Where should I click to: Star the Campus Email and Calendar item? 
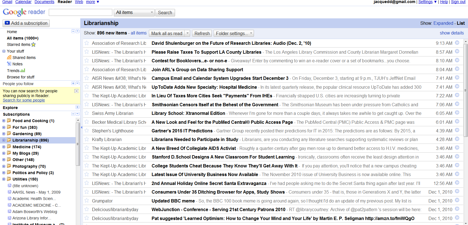[87, 78]
